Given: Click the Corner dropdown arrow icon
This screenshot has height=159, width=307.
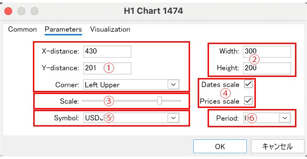Looking at the screenshot, I should 173,85.
